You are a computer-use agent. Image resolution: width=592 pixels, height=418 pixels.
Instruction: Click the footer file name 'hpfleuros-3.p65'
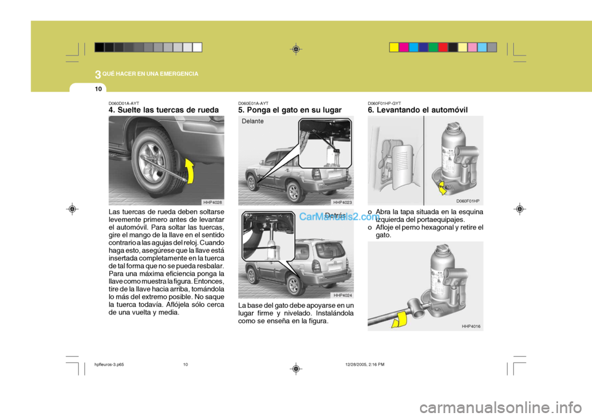[x=109, y=365]
